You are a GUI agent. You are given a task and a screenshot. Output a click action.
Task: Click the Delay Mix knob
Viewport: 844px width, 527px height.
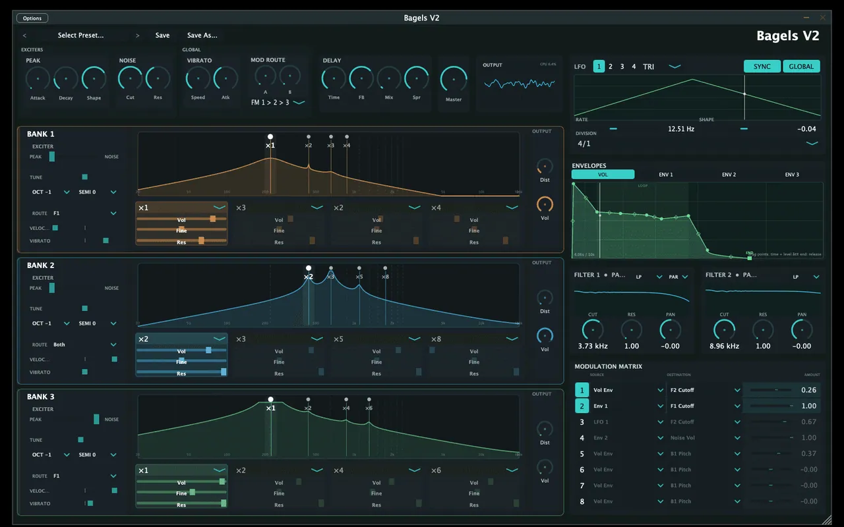pos(389,79)
